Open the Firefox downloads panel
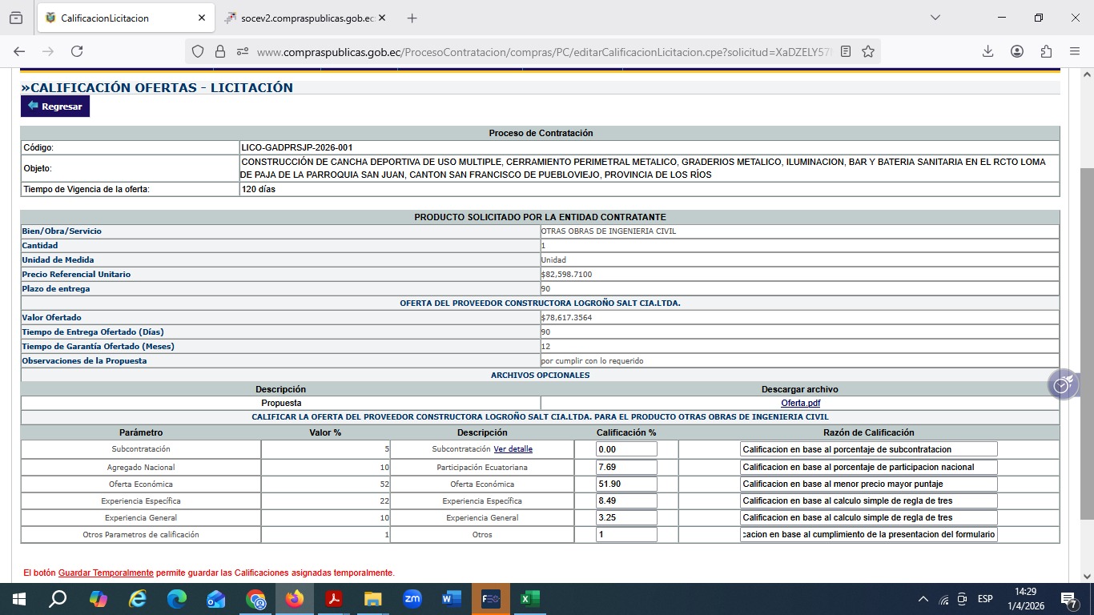Screen dimensions: 1094x615 point(987,51)
